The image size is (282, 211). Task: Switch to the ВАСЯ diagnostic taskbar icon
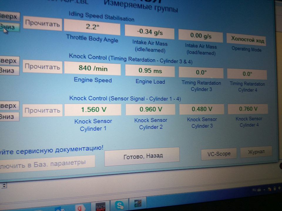100,206
